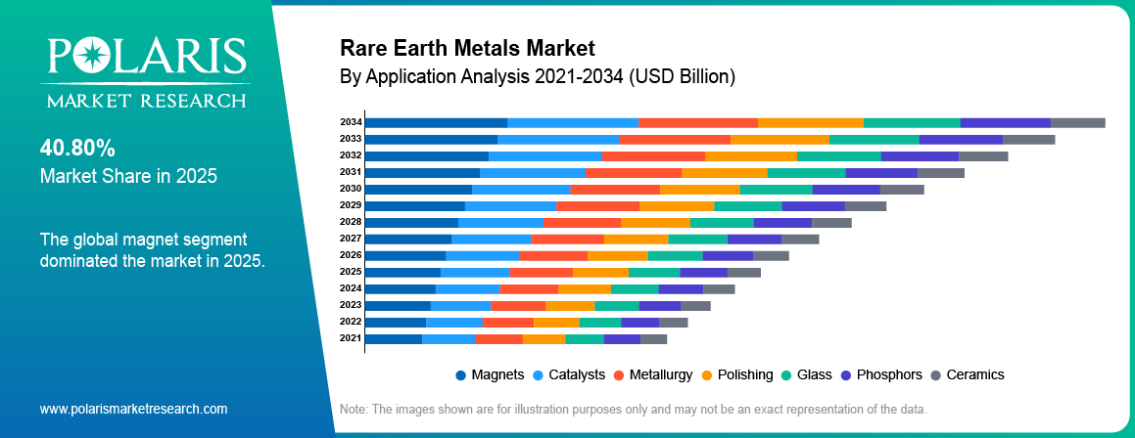
Task: Click the 2022 axis label
Action: (x=351, y=322)
